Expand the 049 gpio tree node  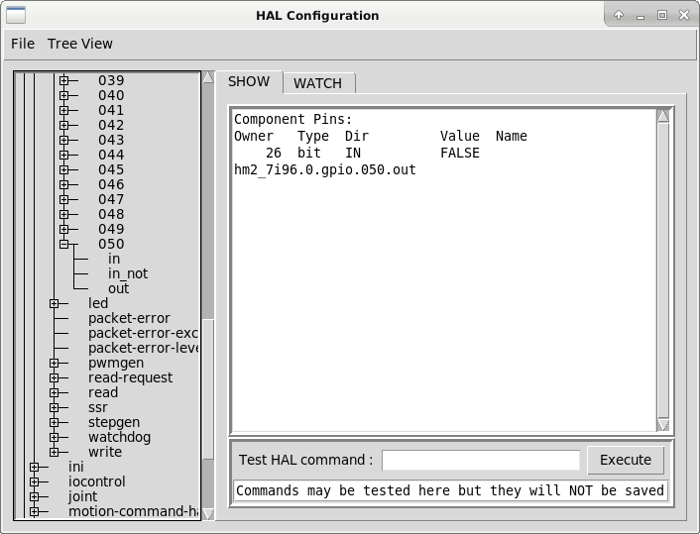pyautogui.click(x=64, y=229)
